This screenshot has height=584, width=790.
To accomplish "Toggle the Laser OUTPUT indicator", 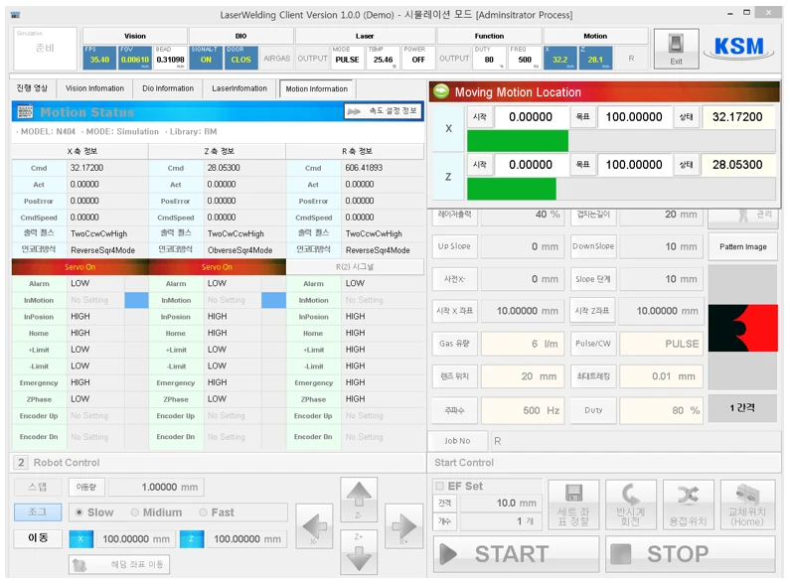I will click(x=312, y=59).
